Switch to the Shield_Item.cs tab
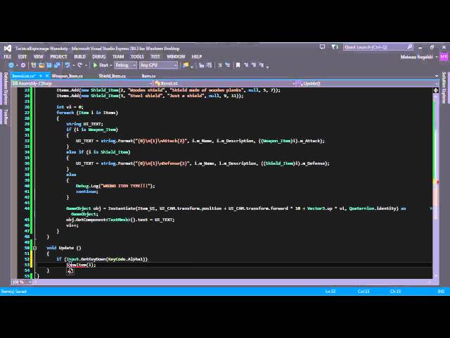 pos(112,76)
